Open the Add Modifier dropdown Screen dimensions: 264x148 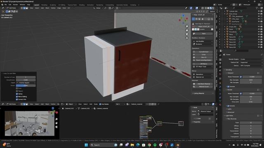pos(203,41)
